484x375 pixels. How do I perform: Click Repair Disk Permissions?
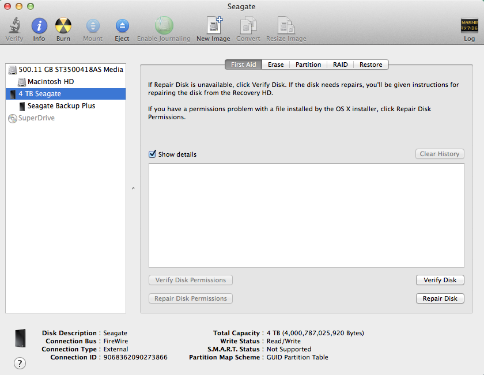coord(190,298)
